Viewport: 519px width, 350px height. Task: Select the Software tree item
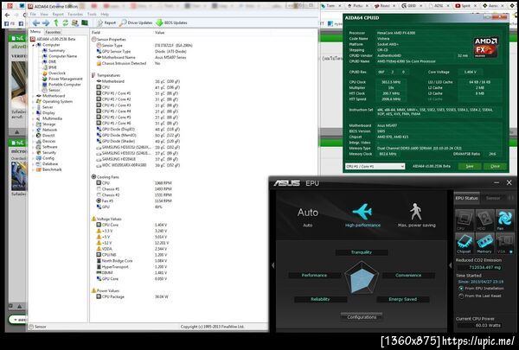point(49,147)
